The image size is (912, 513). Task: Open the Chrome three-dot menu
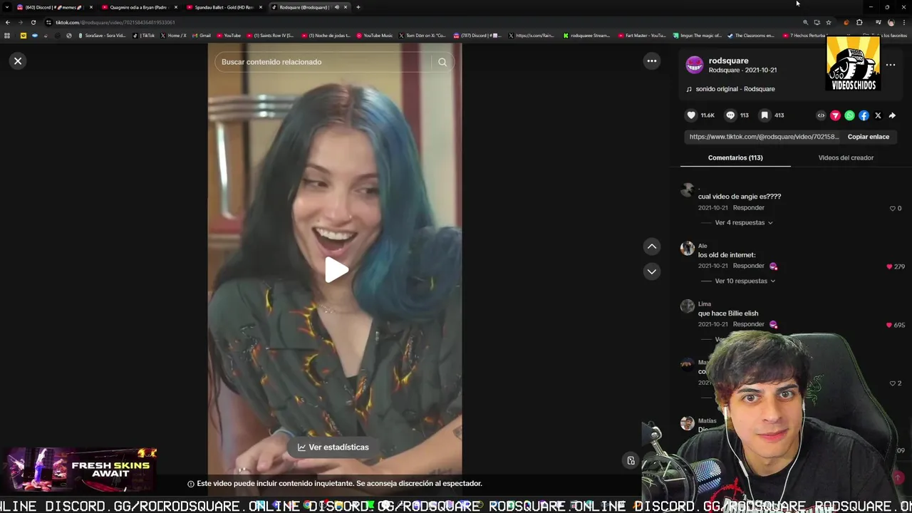pyautogui.click(x=903, y=22)
